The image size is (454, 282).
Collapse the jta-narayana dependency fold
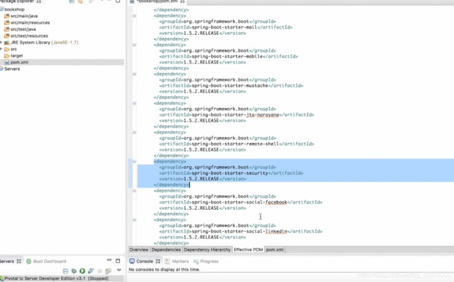click(x=134, y=103)
